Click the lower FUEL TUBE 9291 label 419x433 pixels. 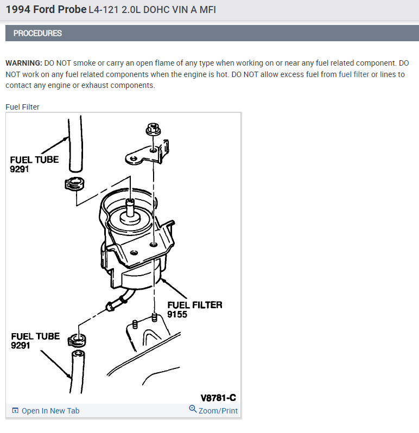tap(35, 341)
